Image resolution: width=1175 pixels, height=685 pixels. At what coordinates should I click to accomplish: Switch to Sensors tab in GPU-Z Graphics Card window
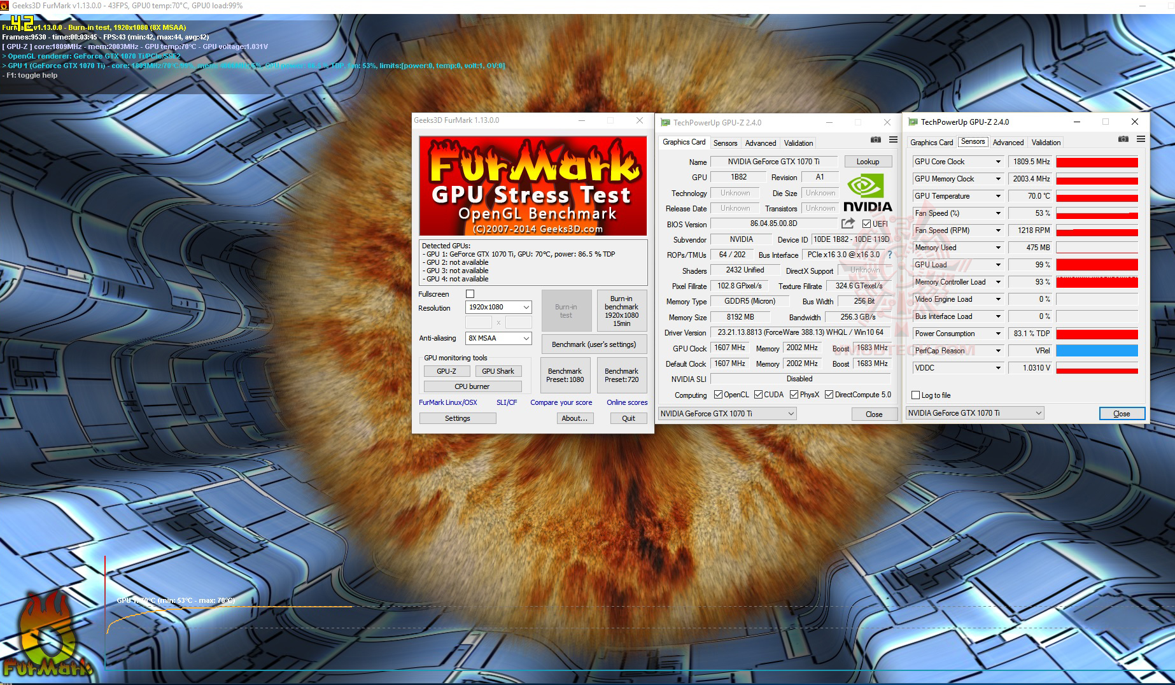pyautogui.click(x=725, y=143)
